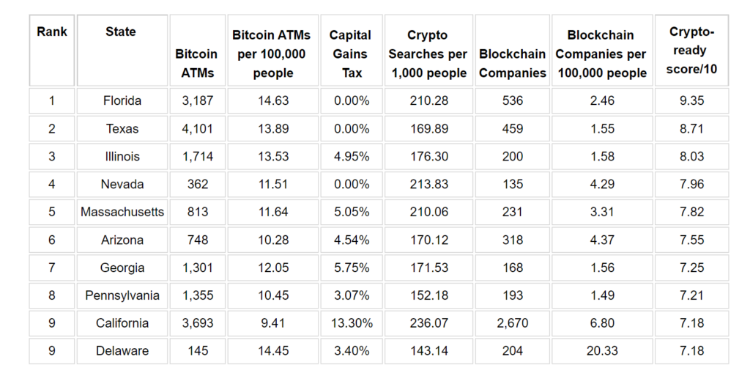
Task: Select Florida's 9.35 crypto-ready score
Action: pyautogui.click(x=691, y=101)
